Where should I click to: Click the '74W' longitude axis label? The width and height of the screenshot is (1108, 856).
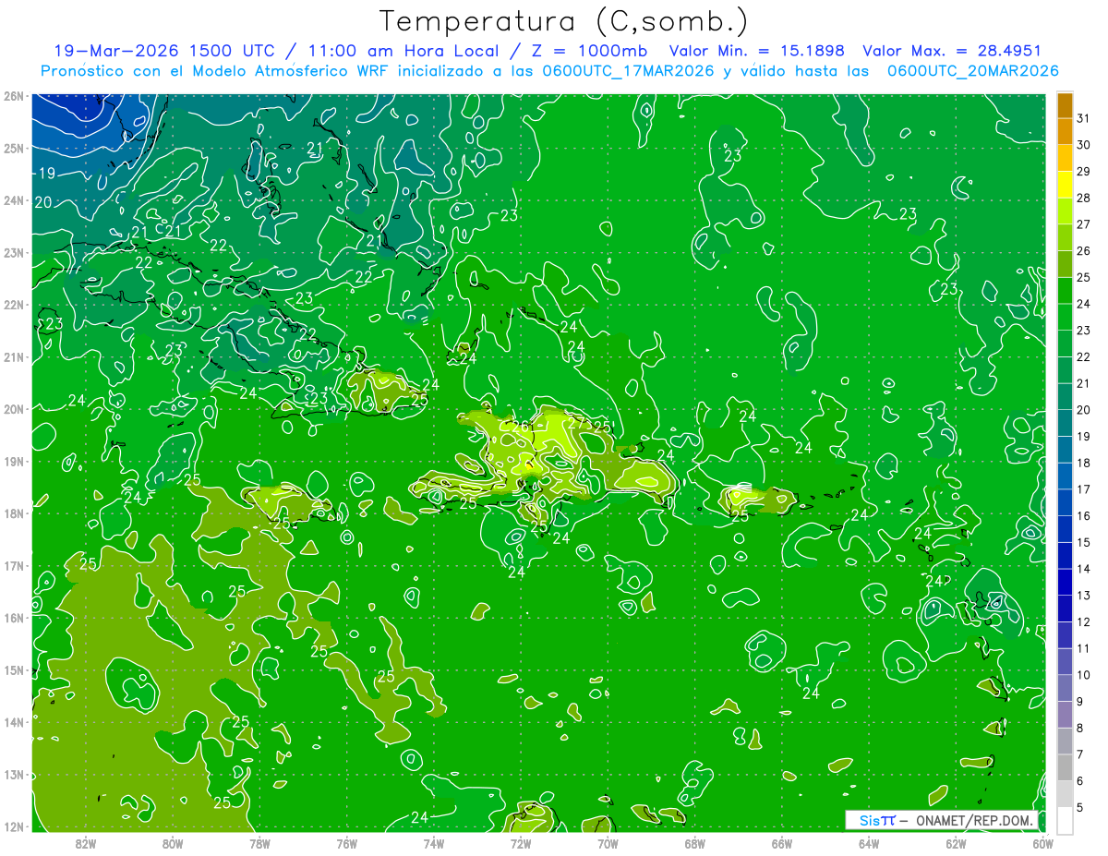[433, 843]
